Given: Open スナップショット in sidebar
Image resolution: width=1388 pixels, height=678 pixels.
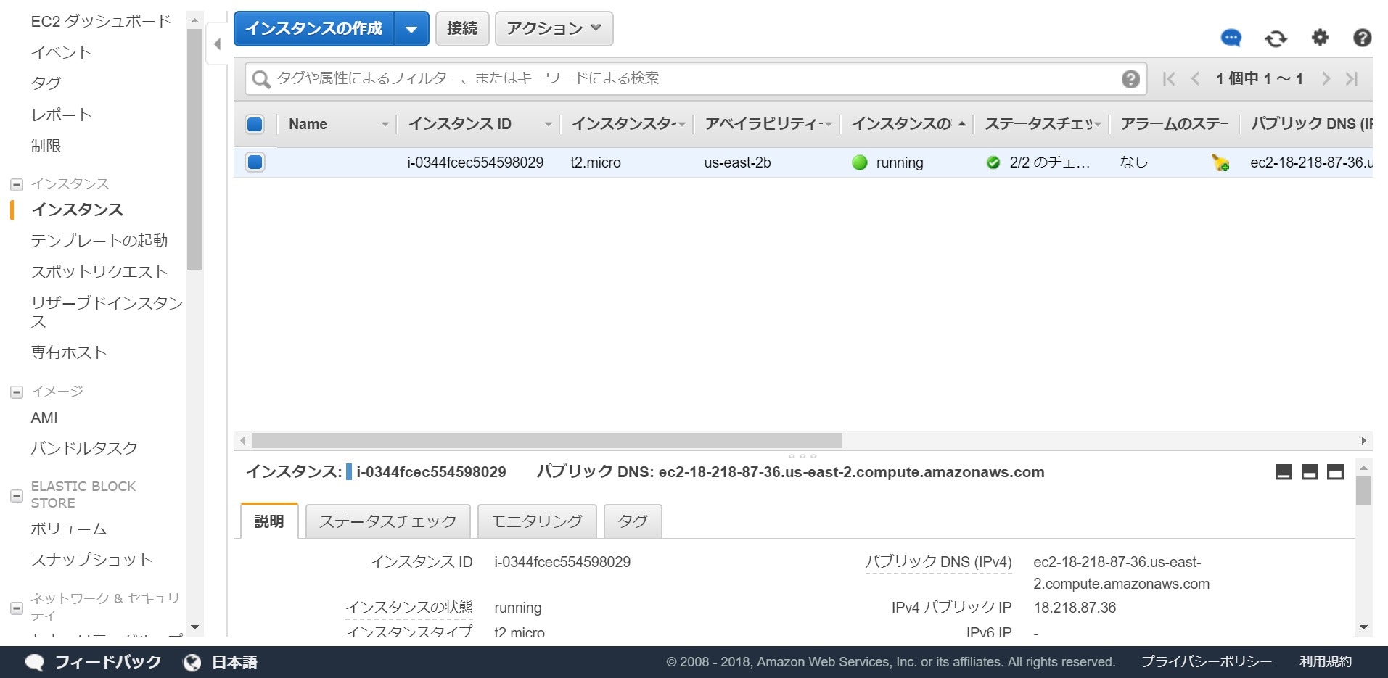Looking at the screenshot, I should [92, 560].
